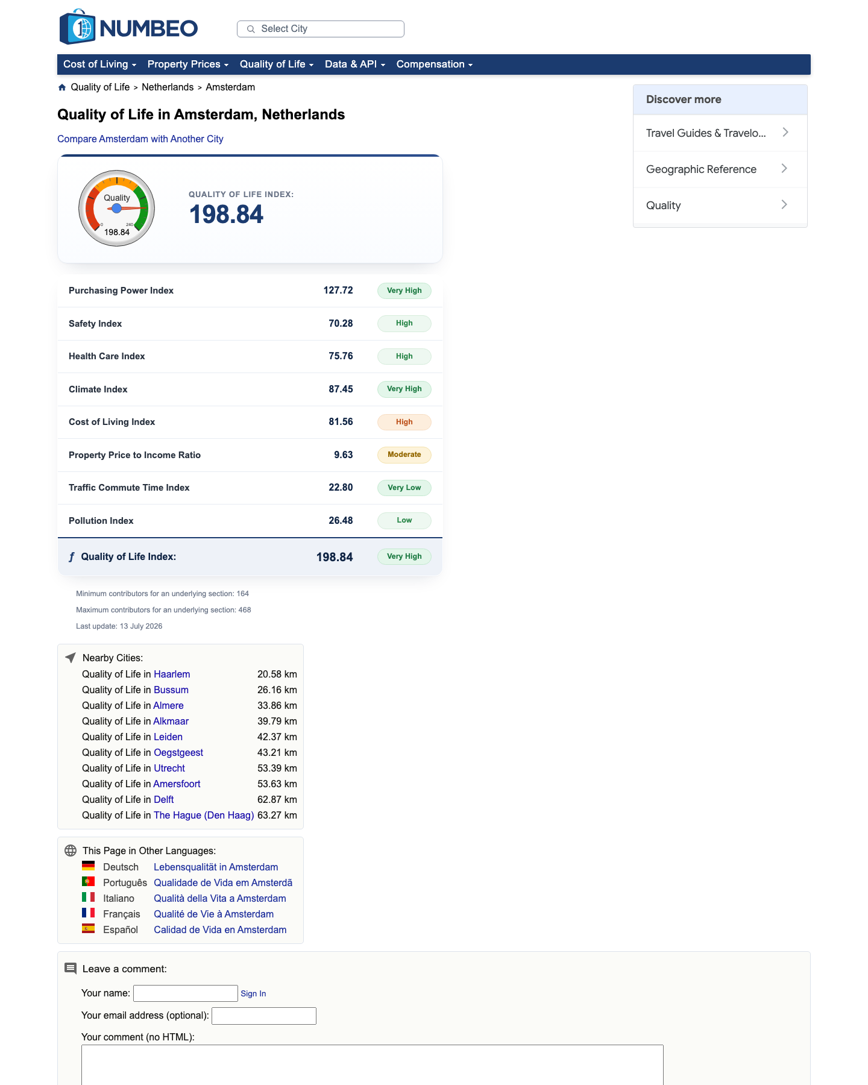The width and height of the screenshot is (868, 1085).
Task: Open the Quality of Life dropdown menu
Action: pos(277,64)
